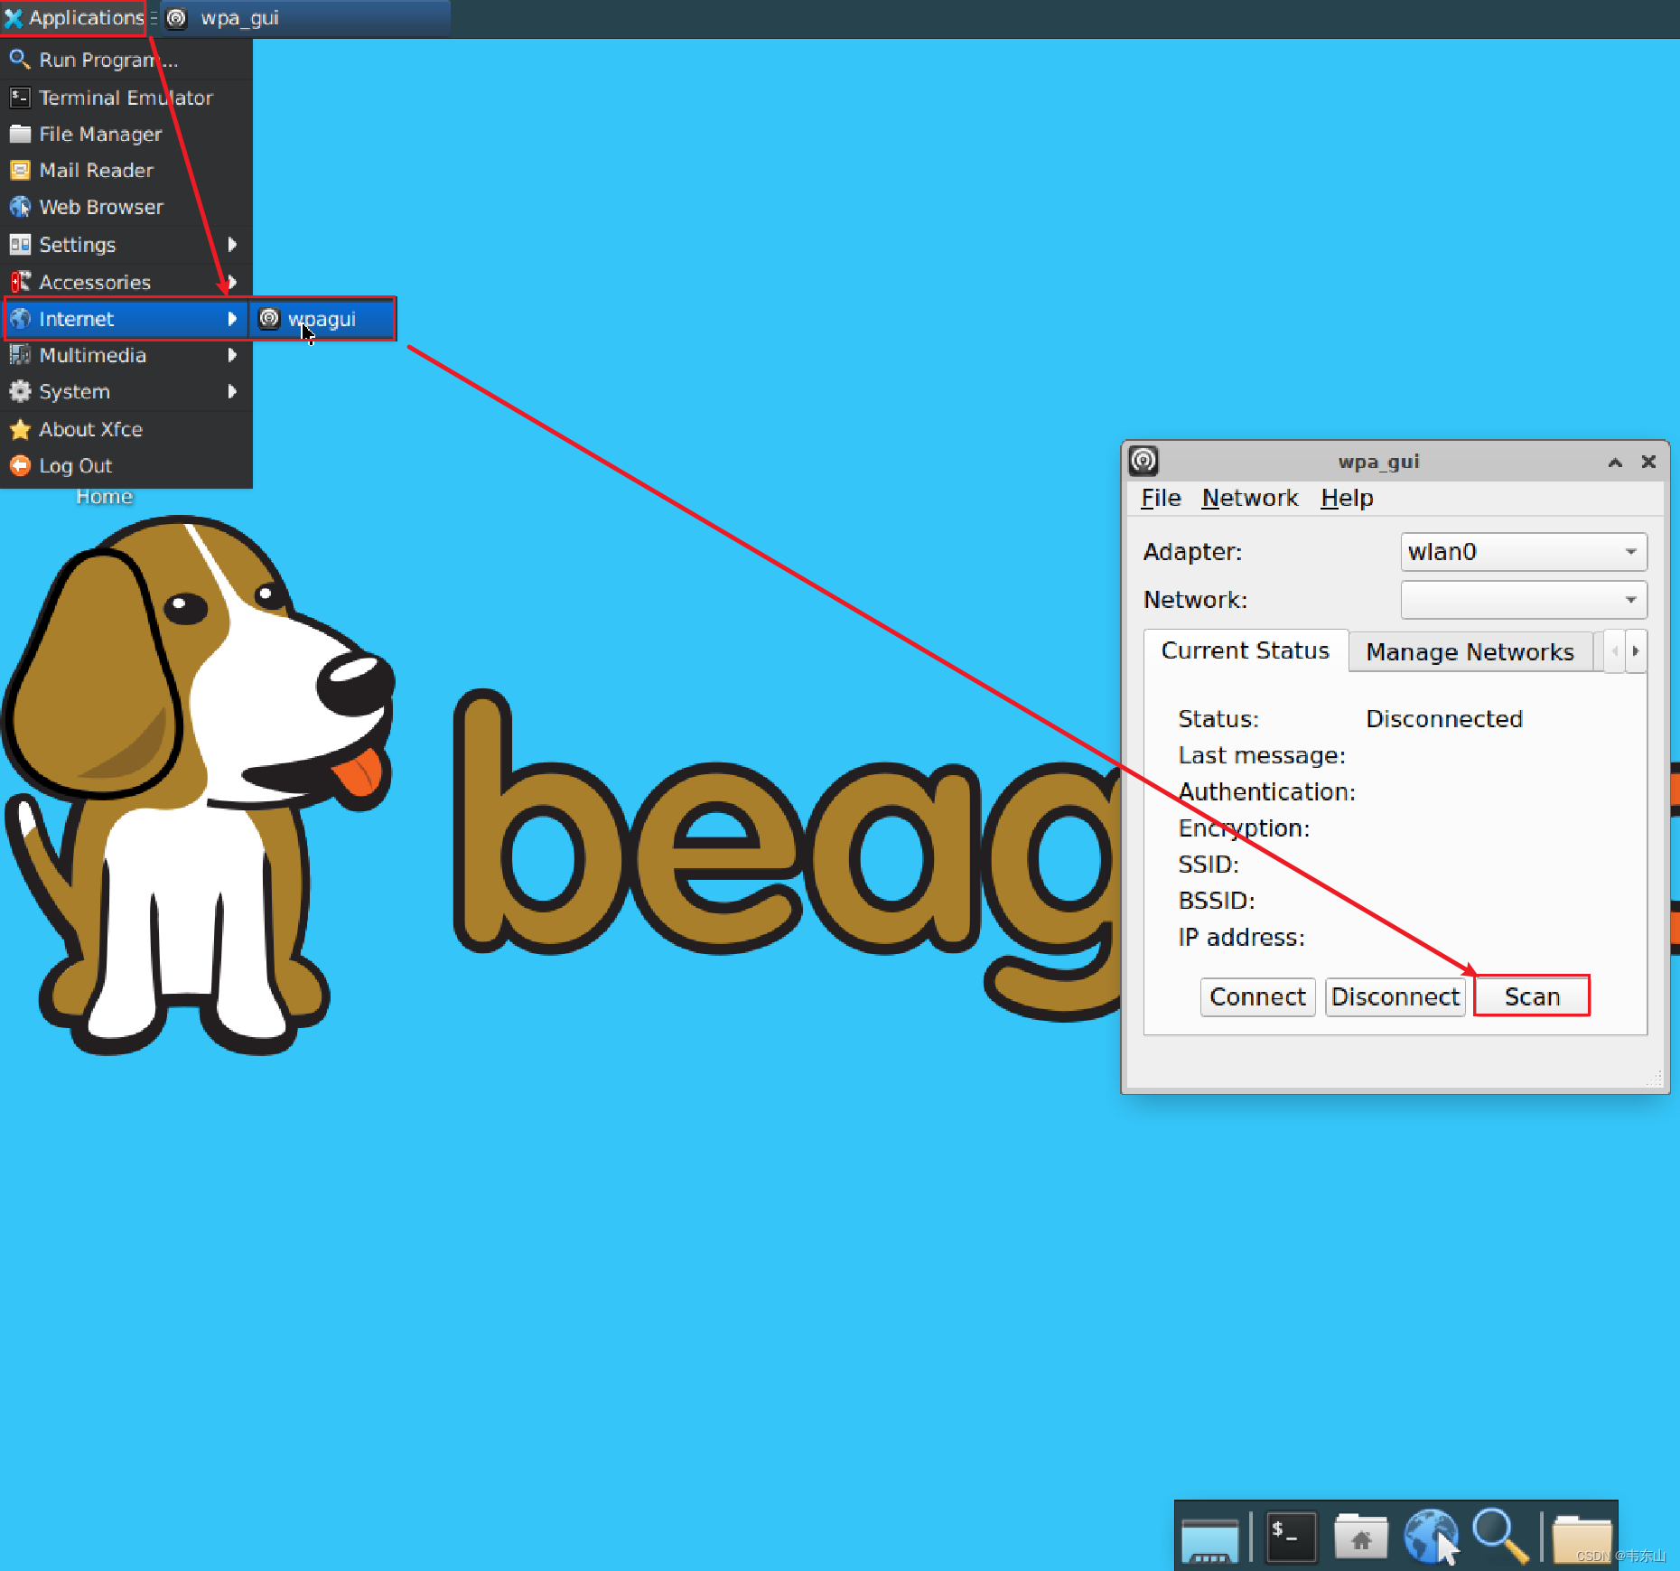Click the Disconnected status value

tap(1444, 719)
